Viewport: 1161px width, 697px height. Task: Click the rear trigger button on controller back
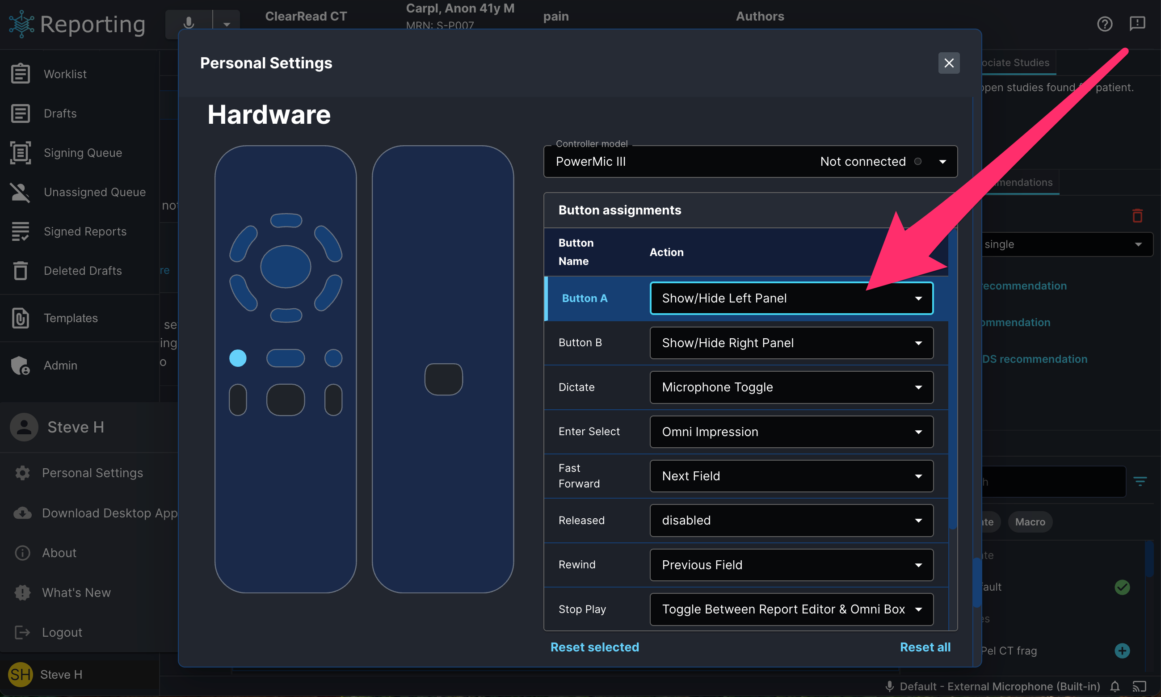[x=443, y=379]
